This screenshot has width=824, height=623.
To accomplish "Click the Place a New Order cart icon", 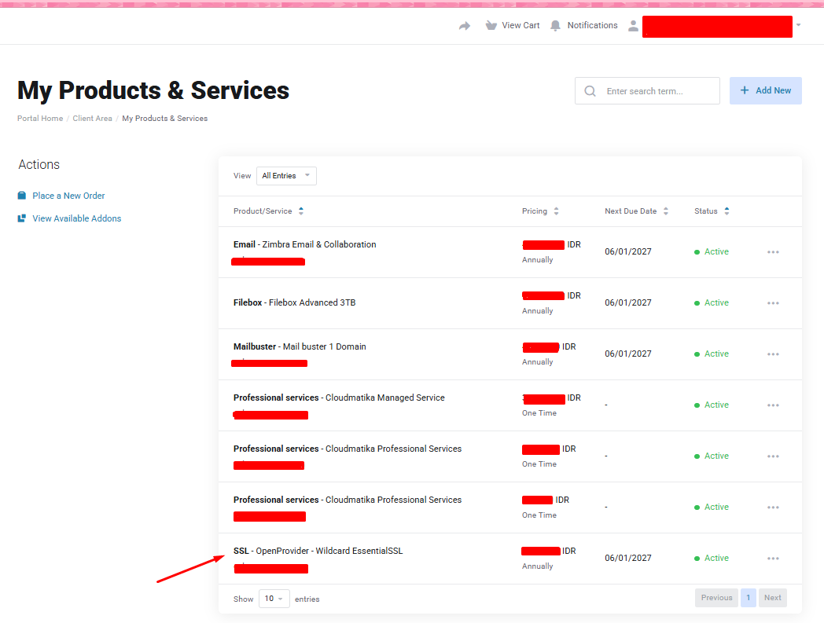I will (x=22, y=196).
